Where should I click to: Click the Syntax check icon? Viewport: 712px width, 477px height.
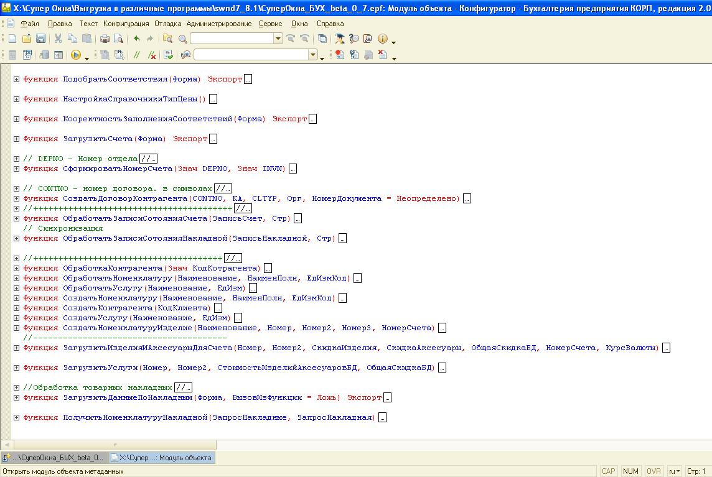pyautogui.click(x=168, y=55)
